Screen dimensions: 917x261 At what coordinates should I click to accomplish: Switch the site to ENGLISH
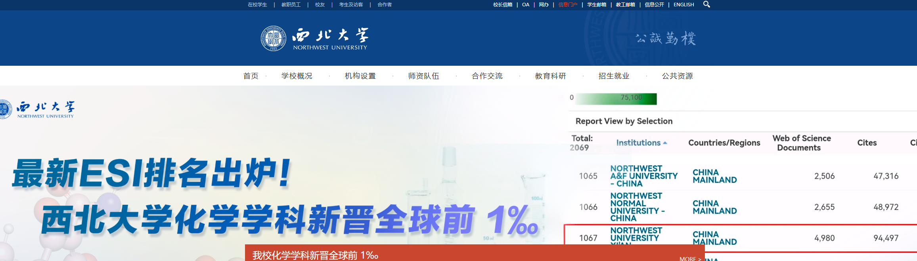pos(684,5)
